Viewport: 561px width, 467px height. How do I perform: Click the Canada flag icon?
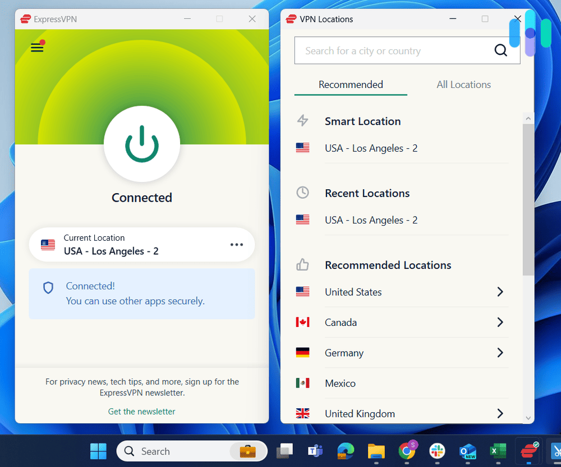tap(303, 322)
